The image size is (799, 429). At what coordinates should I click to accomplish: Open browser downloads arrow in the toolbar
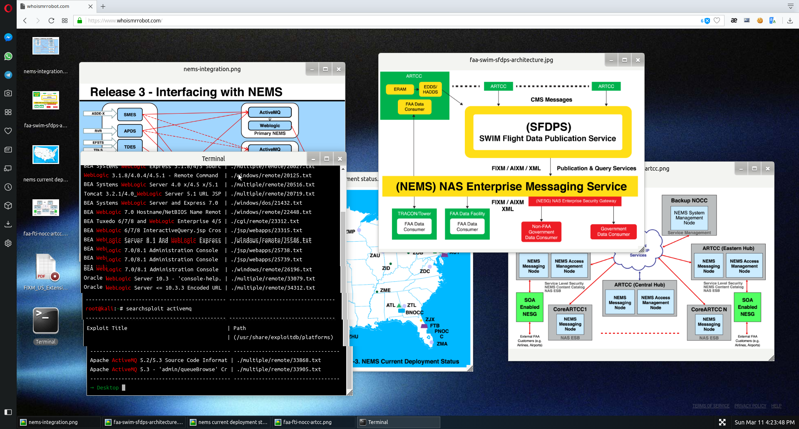[x=790, y=20]
